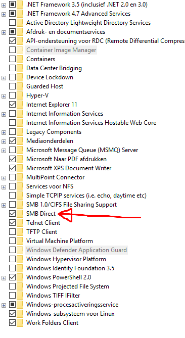Expand the Device Lockdown node
Viewport: 185px width, 338px height.
click(4, 78)
